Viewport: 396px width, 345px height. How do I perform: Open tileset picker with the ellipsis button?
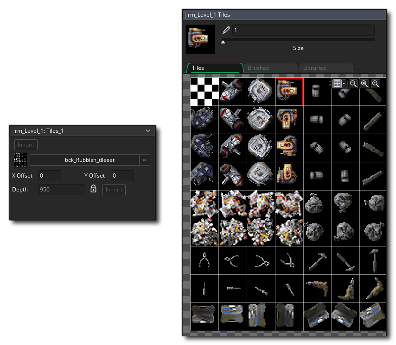point(145,160)
